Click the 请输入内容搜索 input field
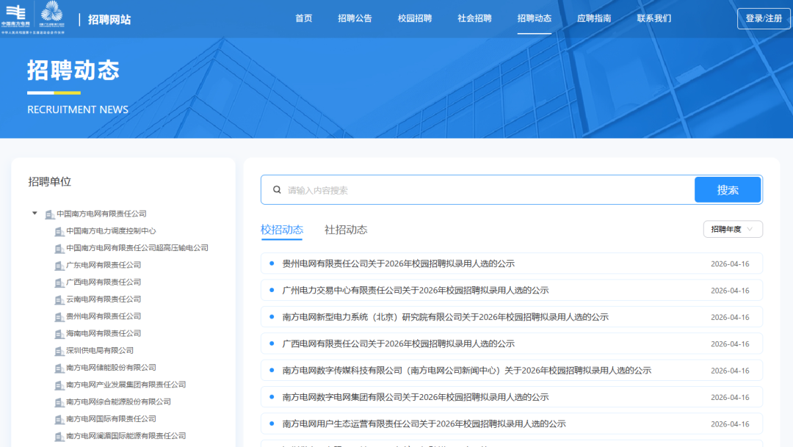The width and height of the screenshot is (793, 447). tap(488, 189)
